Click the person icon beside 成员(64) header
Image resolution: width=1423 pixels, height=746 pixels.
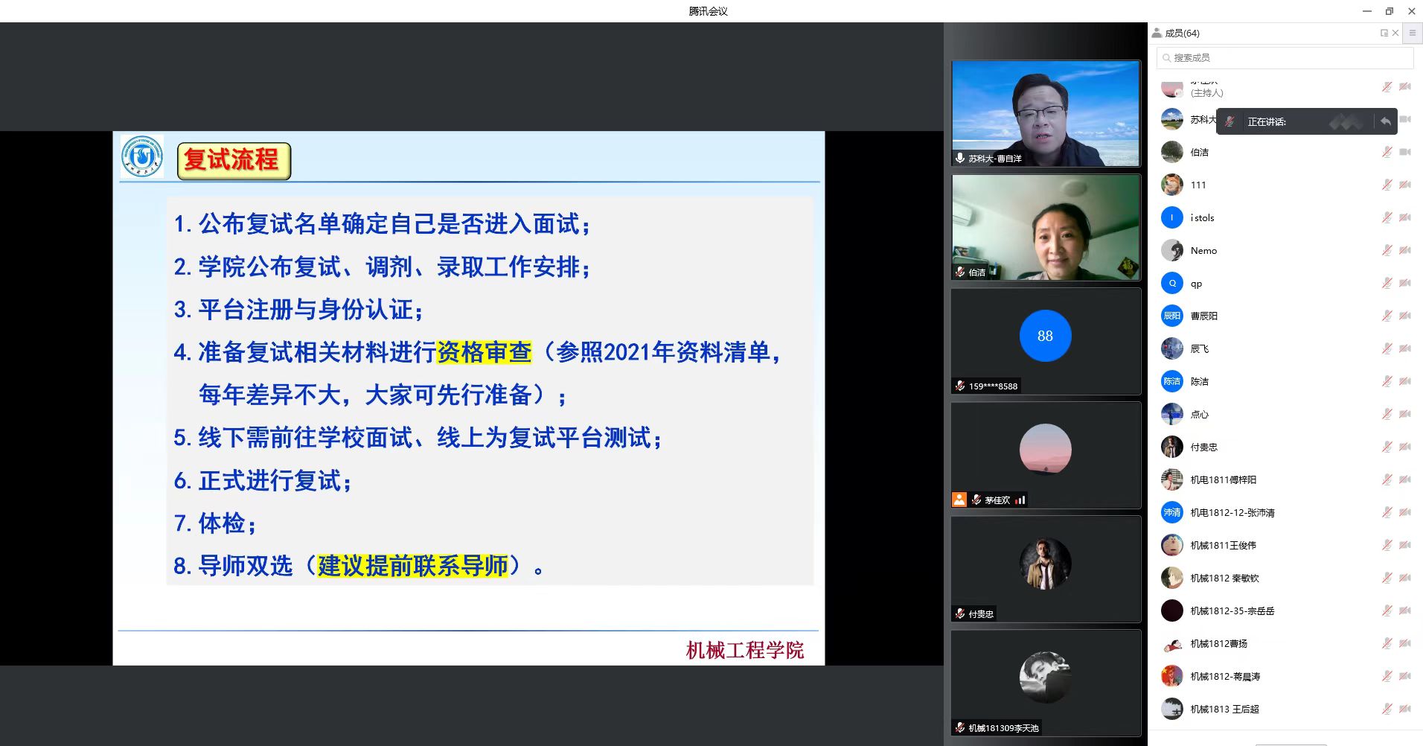click(x=1158, y=33)
